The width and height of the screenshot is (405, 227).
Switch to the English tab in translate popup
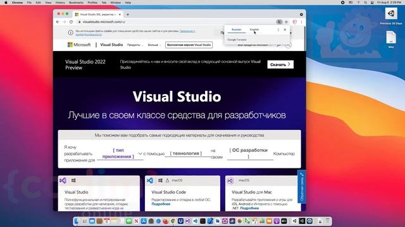coord(254,30)
